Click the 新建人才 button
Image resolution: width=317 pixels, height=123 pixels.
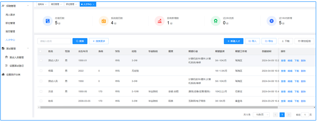[x=234, y=41]
